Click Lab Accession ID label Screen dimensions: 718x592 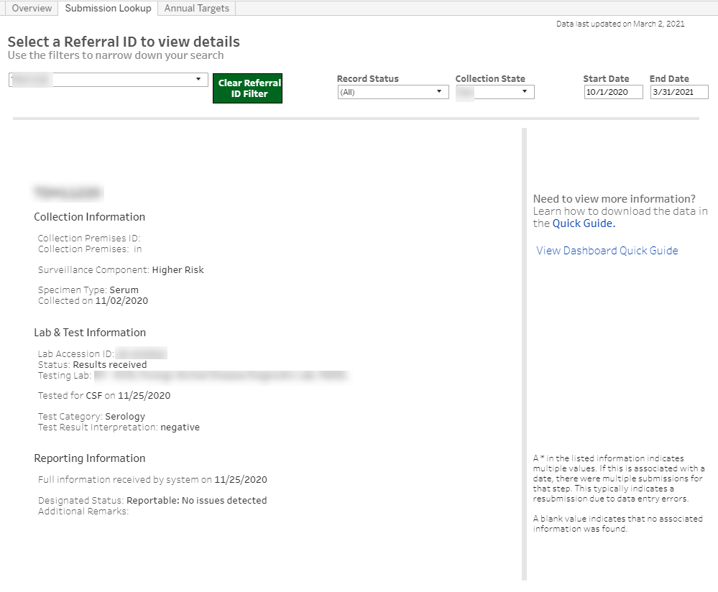(76, 354)
